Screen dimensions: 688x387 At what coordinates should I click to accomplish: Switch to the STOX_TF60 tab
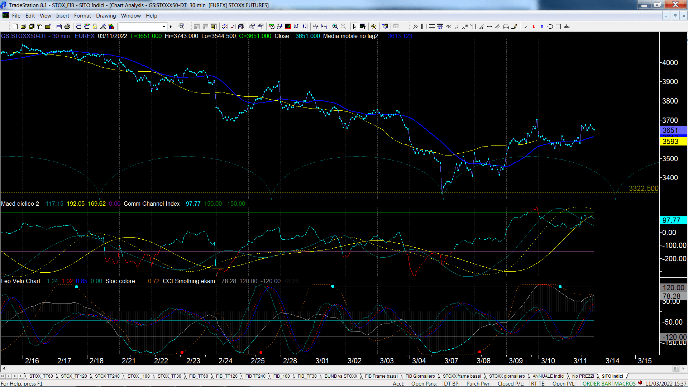(x=41, y=376)
